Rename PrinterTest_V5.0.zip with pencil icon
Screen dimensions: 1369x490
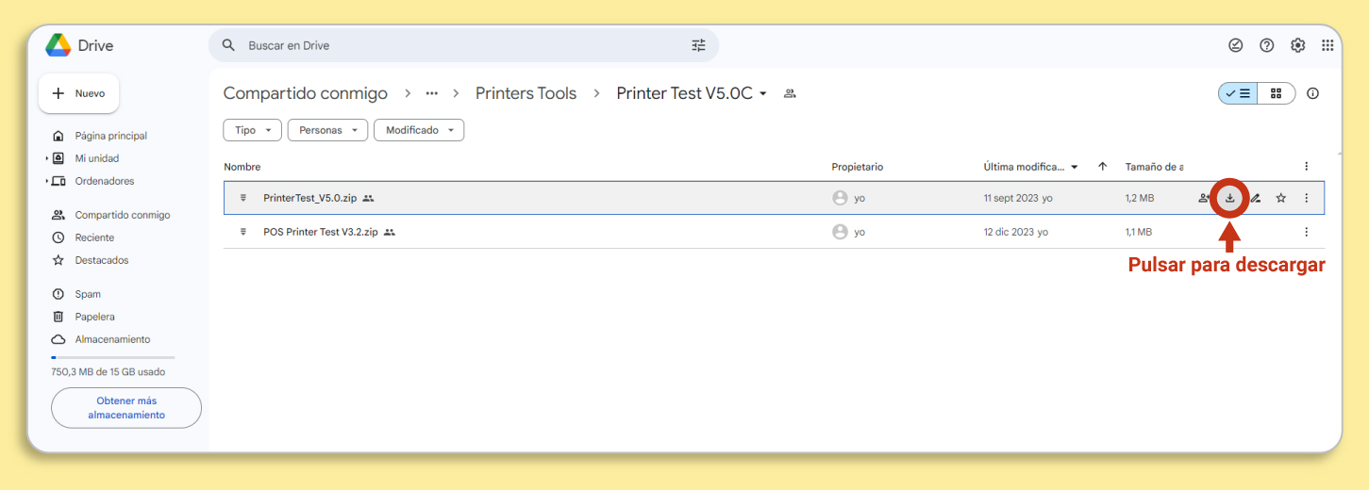(x=1256, y=198)
